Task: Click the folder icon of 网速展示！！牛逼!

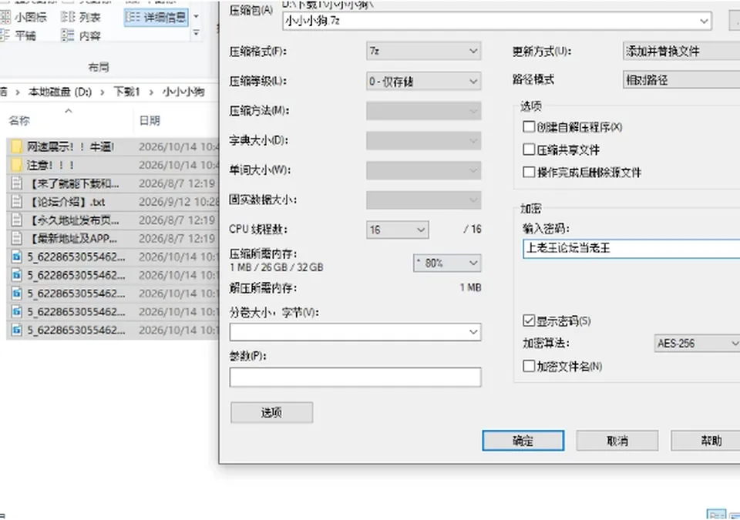Action: coord(16,146)
